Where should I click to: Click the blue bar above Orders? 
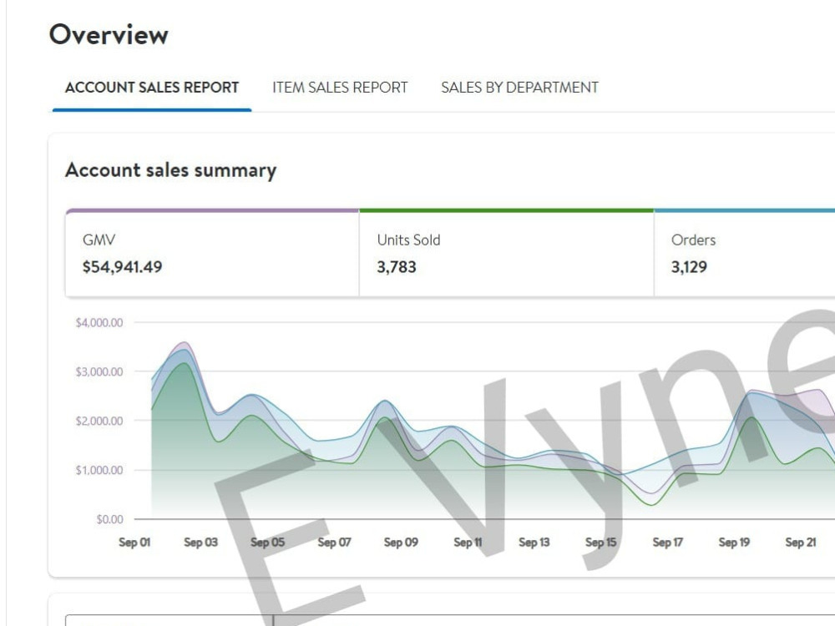click(x=745, y=211)
